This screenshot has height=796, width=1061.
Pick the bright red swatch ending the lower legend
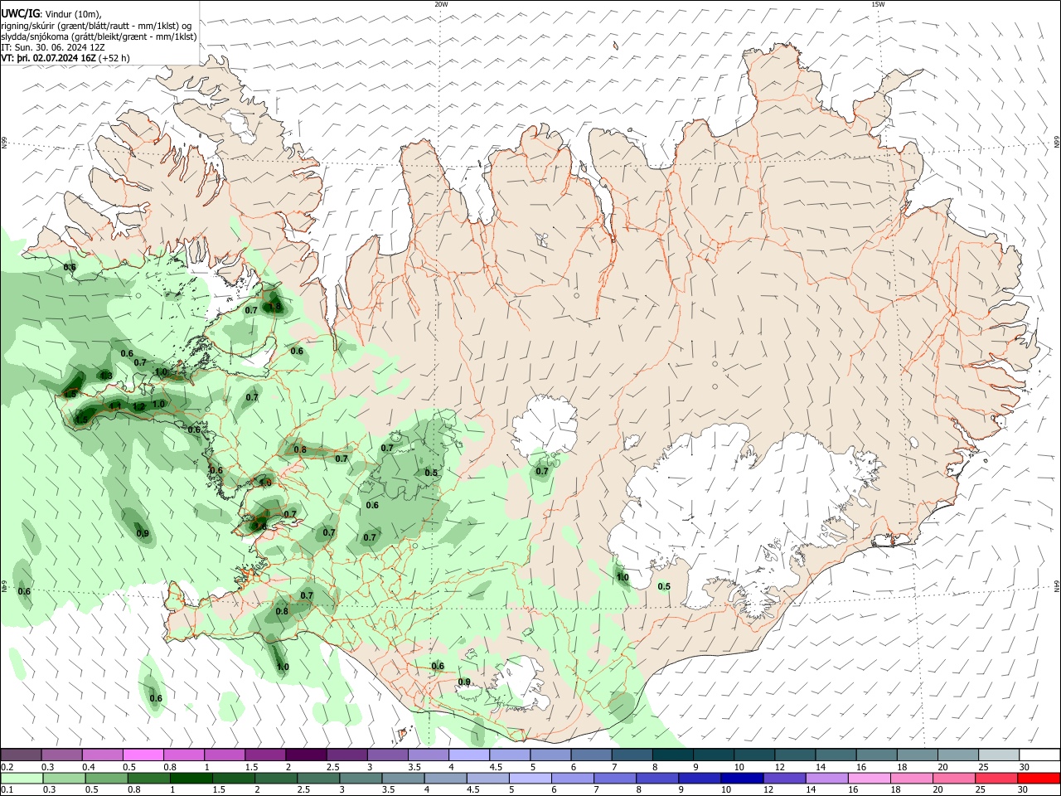point(1039,778)
